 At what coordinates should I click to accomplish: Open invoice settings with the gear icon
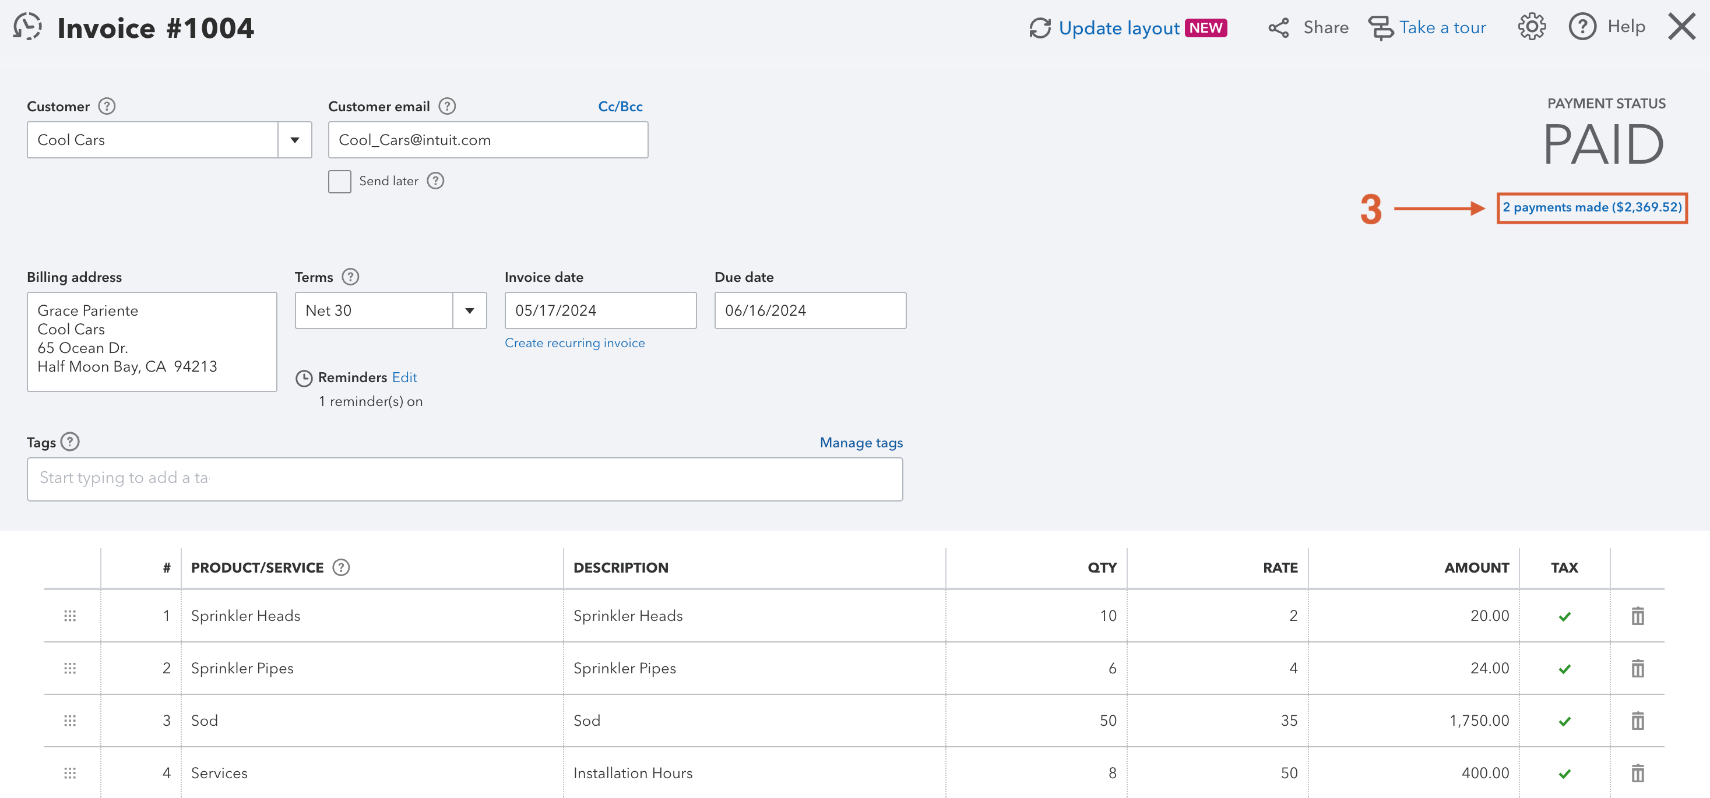1532,27
